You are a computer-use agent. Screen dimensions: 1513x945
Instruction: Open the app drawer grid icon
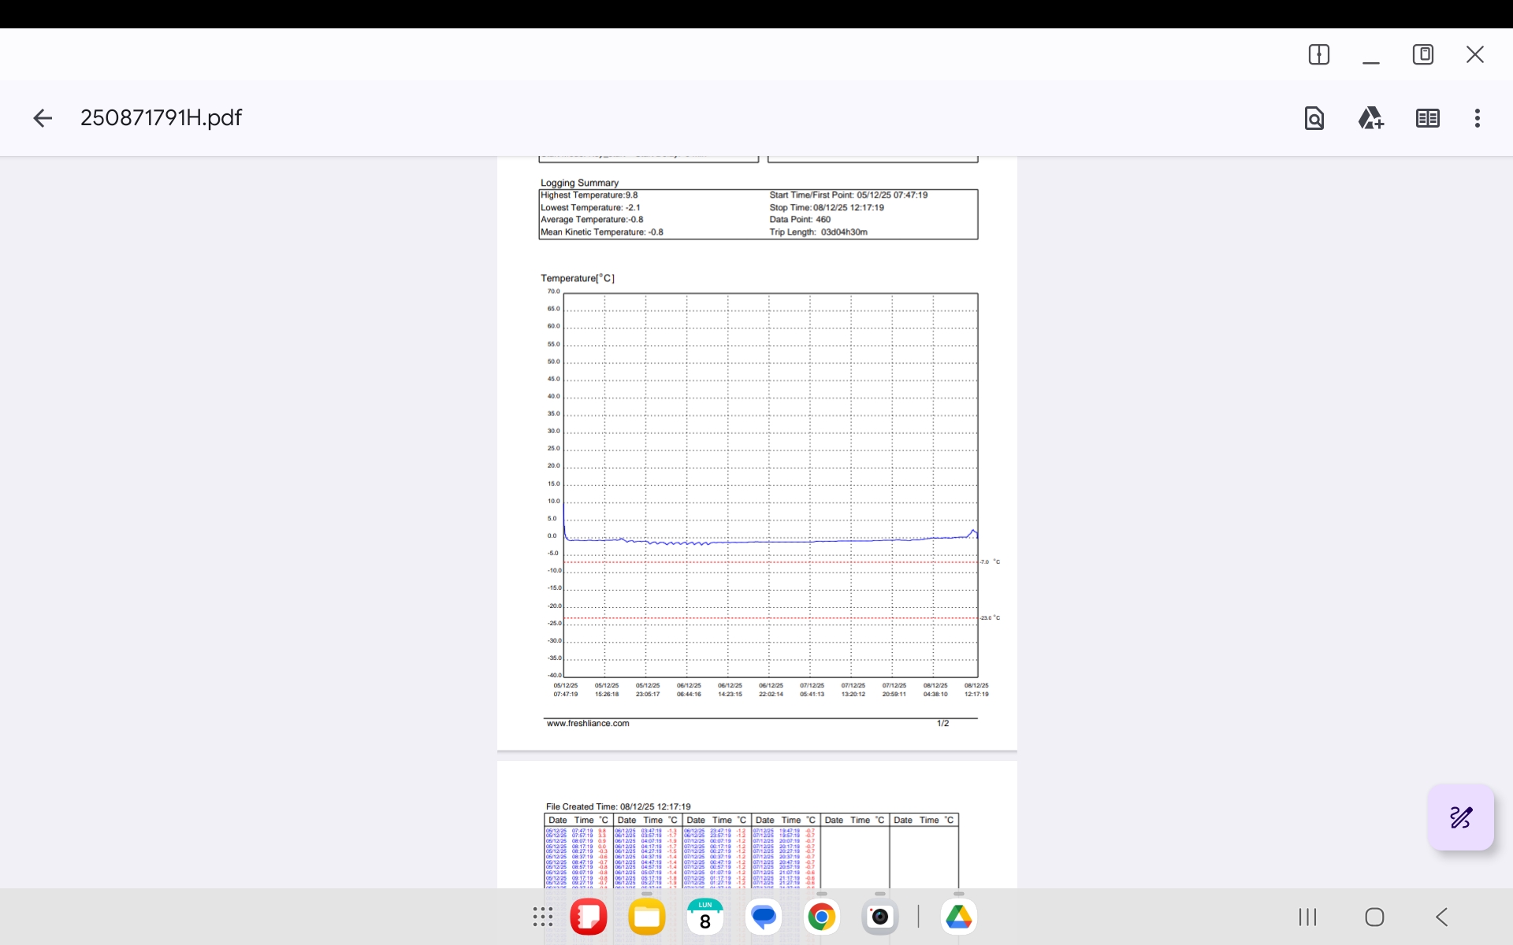click(x=542, y=917)
